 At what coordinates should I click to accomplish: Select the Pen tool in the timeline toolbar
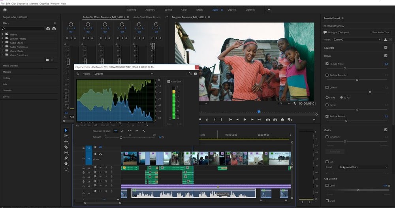pos(66,158)
